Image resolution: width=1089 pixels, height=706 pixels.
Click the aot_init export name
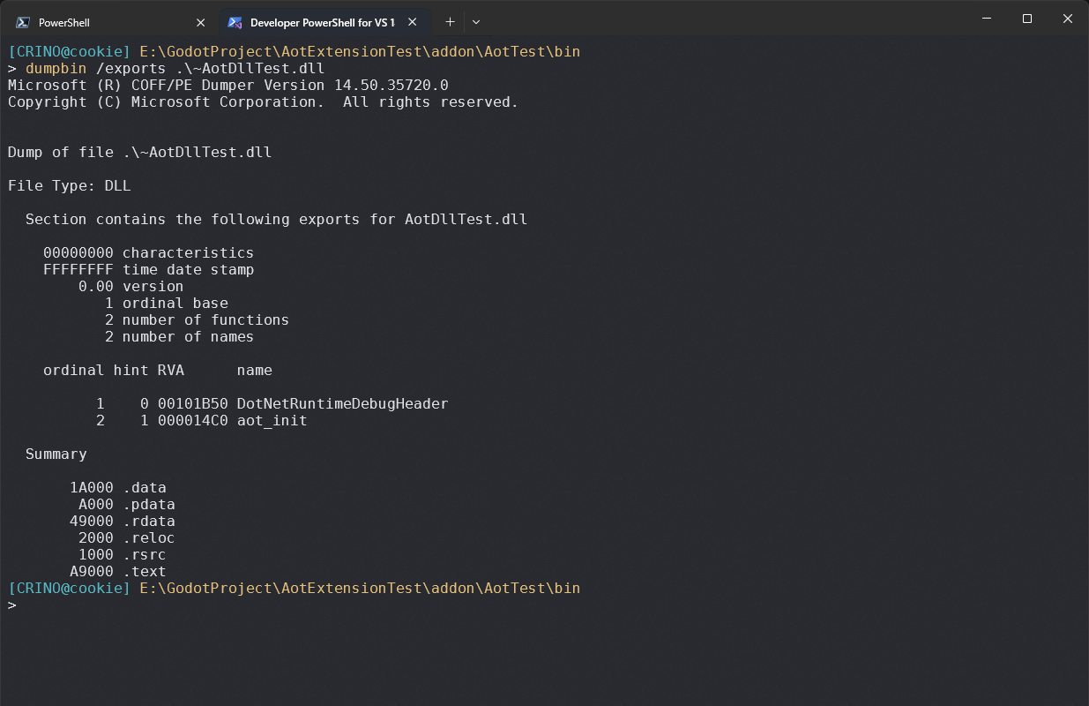click(272, 421)
